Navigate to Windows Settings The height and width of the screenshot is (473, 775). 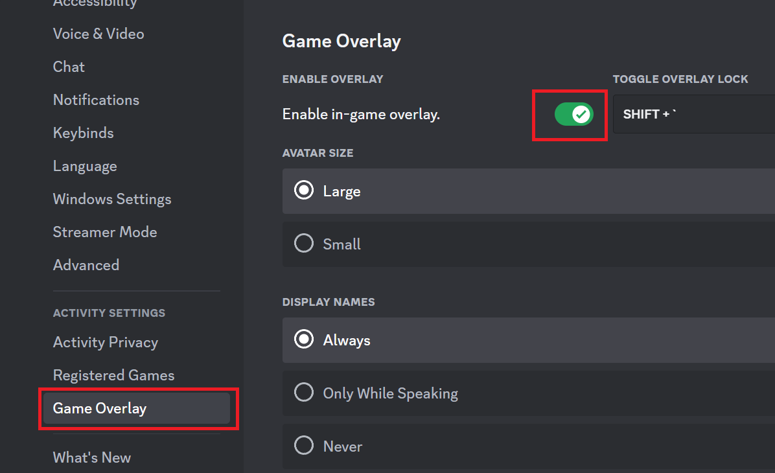(x=112, y=199)
